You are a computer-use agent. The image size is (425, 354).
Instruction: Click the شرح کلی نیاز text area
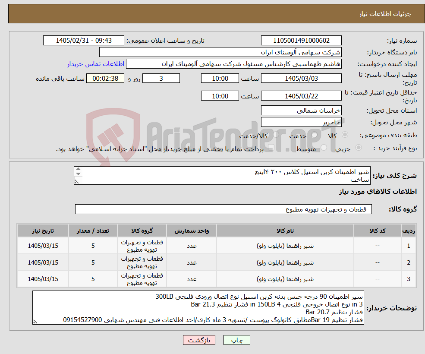point(222,176)
